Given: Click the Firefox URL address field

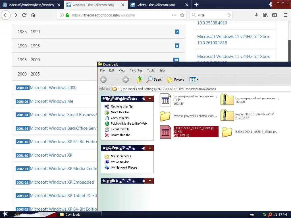Looking at the screenshot, I should (x=122, y=15).
